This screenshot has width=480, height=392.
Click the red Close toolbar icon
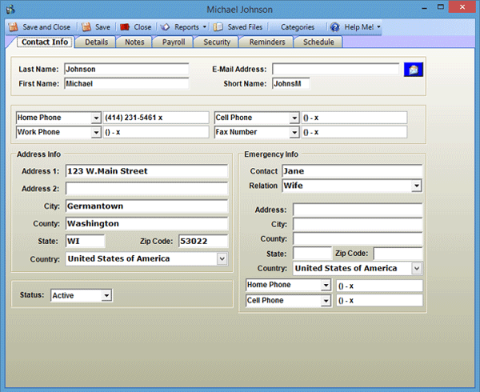click(125, 27)
